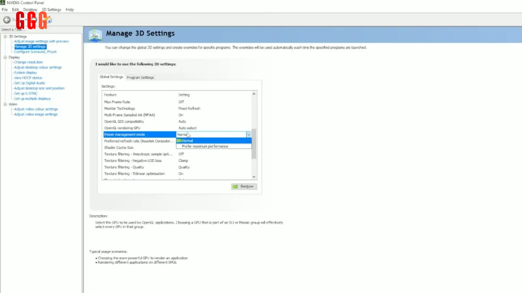Select Texture filtering - Trilinear optimisation row
This screenshot has width=522, height=293.
click(x=177, y=174)
